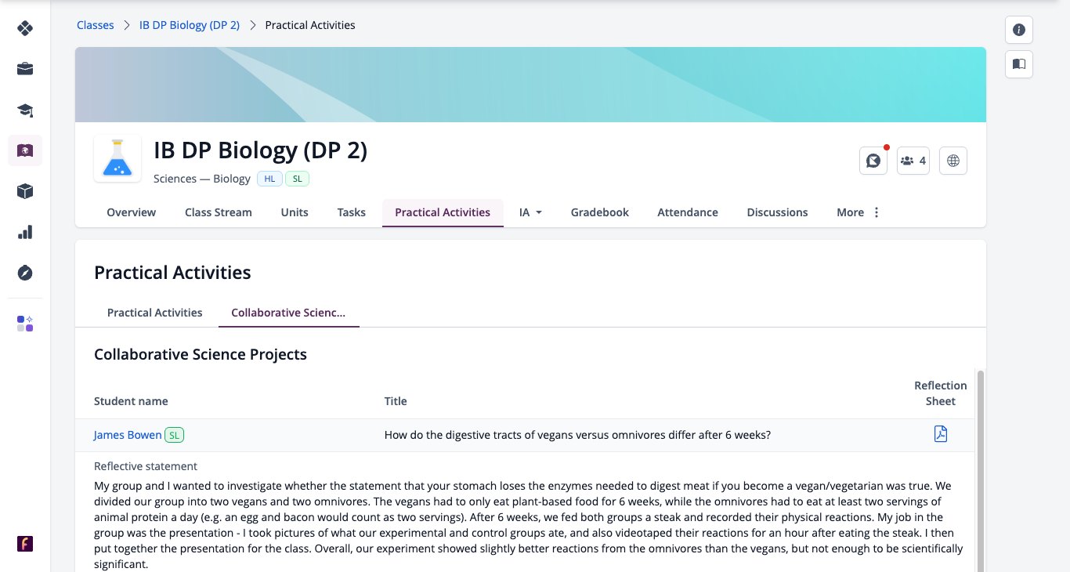
Task: Open the bar chart reports icon
Action: click(25, 232)
